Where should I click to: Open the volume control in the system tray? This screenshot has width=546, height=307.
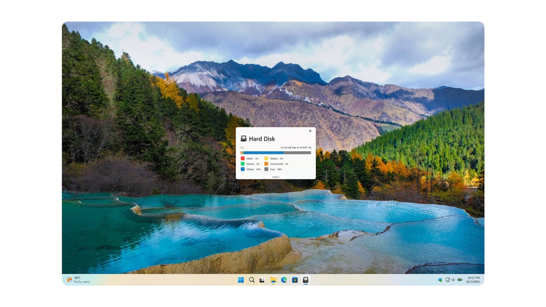pos(452,279)
